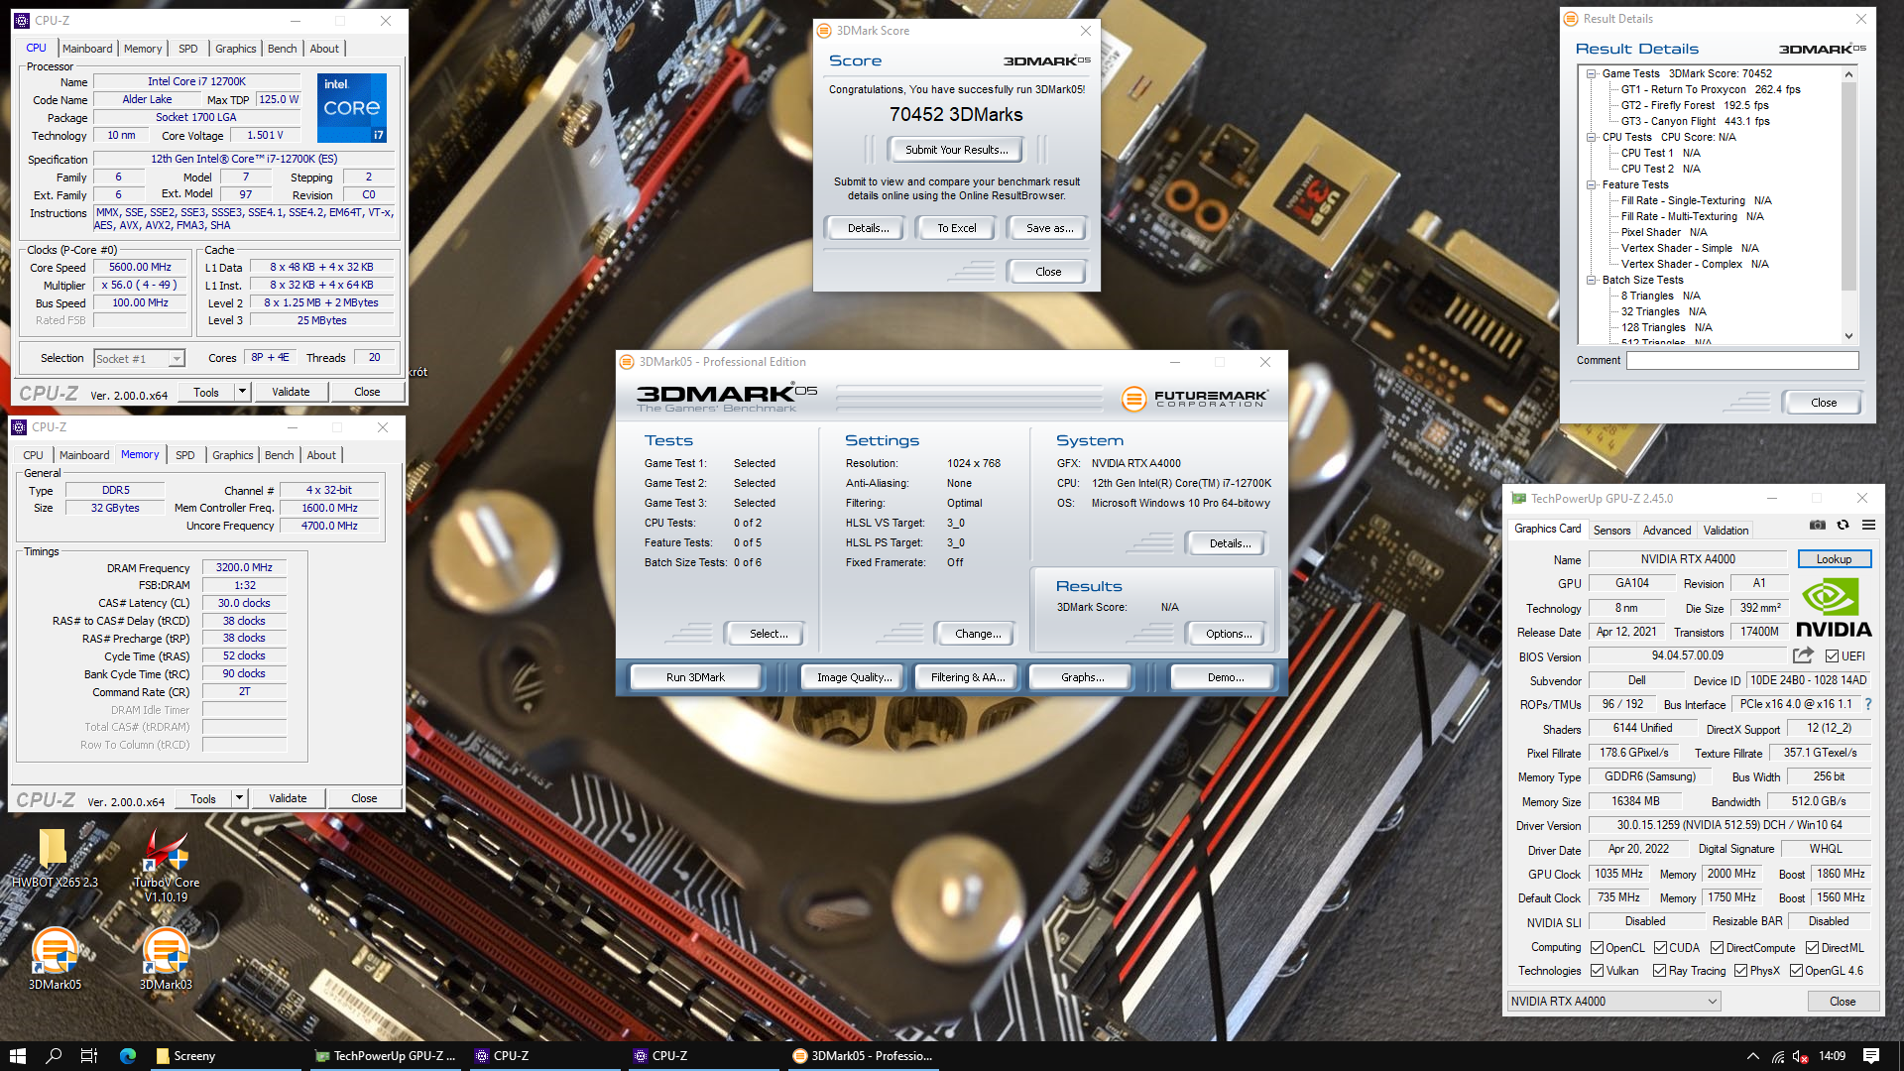Toggle the Vulkan checkbox

click(1597, 971)
